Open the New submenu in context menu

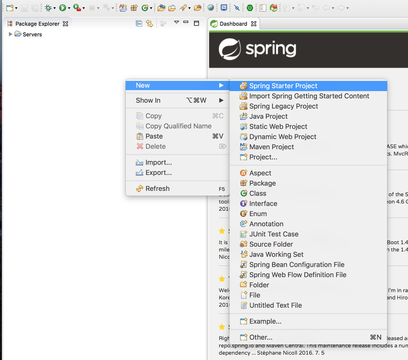coord(178,86)
